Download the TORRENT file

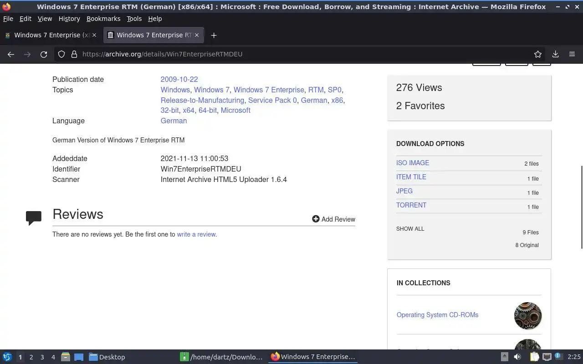pyautogui.click(x=411, y=205)
